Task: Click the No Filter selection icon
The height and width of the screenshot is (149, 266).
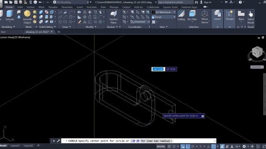Action: (x=192, y=15)
